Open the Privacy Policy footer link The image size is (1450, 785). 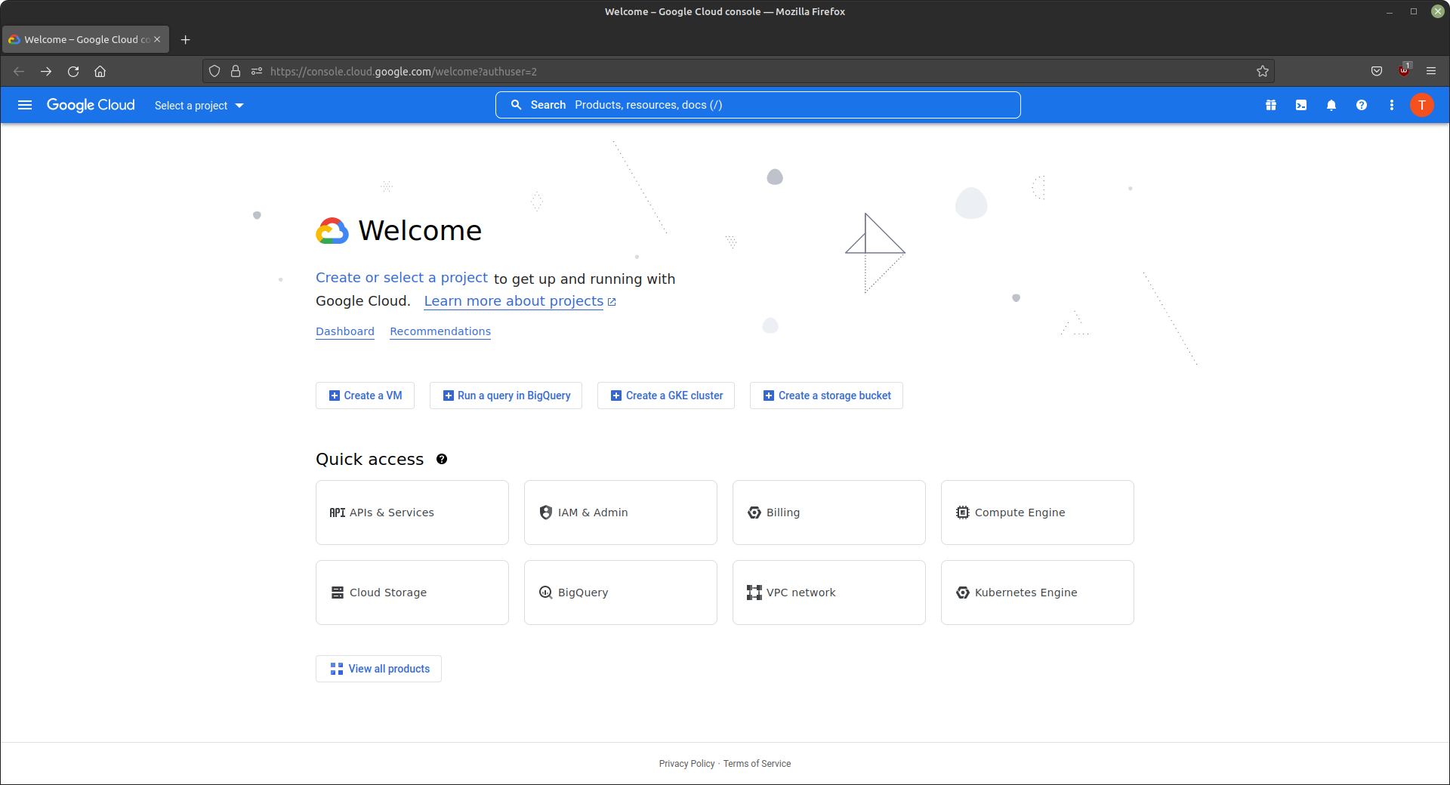coord(686,764)
